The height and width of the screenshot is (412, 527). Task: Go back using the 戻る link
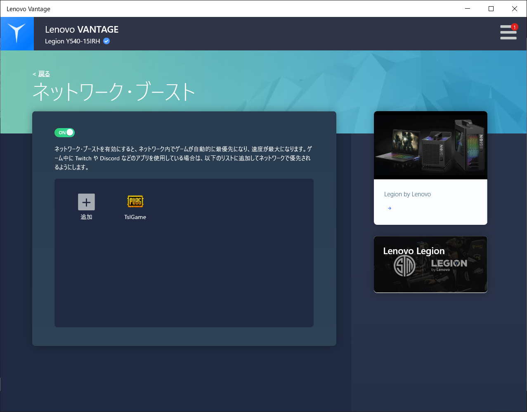pos(44,74)
